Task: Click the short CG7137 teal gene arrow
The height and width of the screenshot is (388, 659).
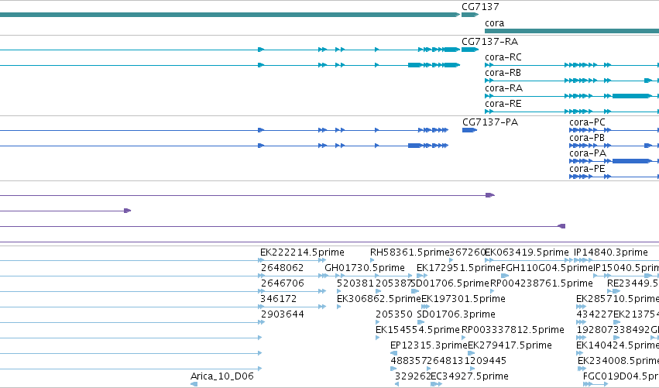Action: pos(470,15)
